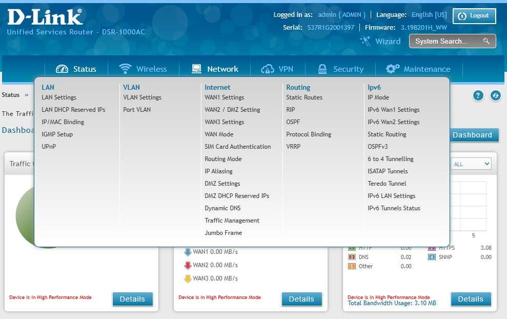Open 6 to 4 Tunnelling
This screenshot has width=507, height=319.
click(x=391, y=159)
